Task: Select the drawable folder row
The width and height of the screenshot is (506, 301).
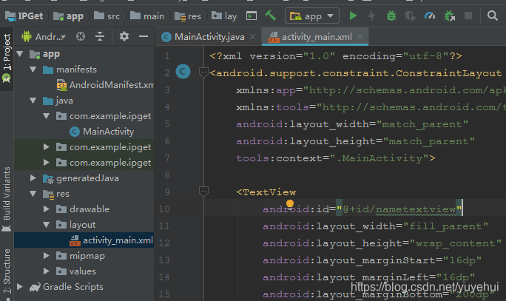Action: pos(84,209)
